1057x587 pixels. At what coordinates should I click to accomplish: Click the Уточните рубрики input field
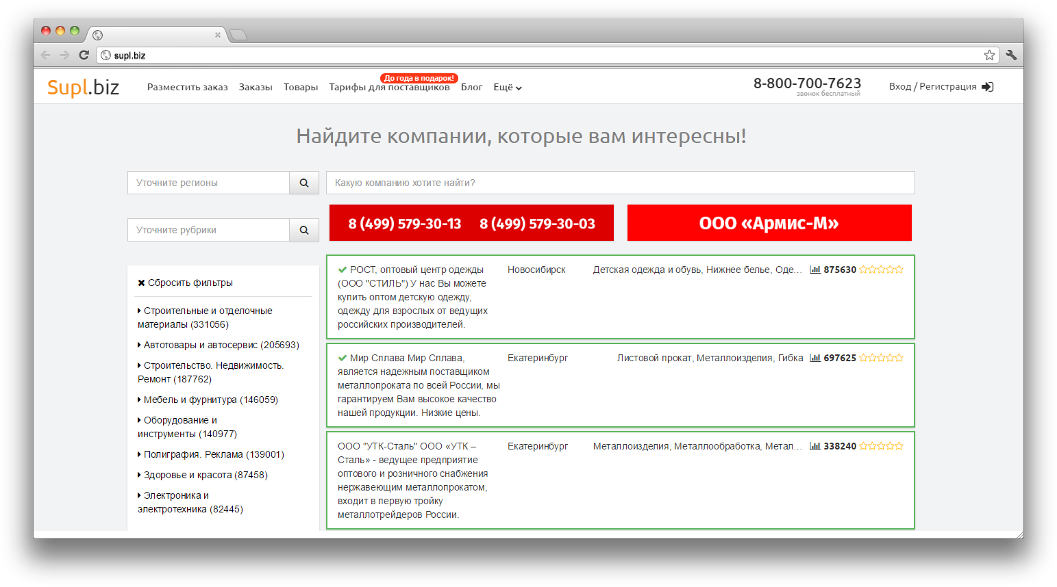click(208, 230)
